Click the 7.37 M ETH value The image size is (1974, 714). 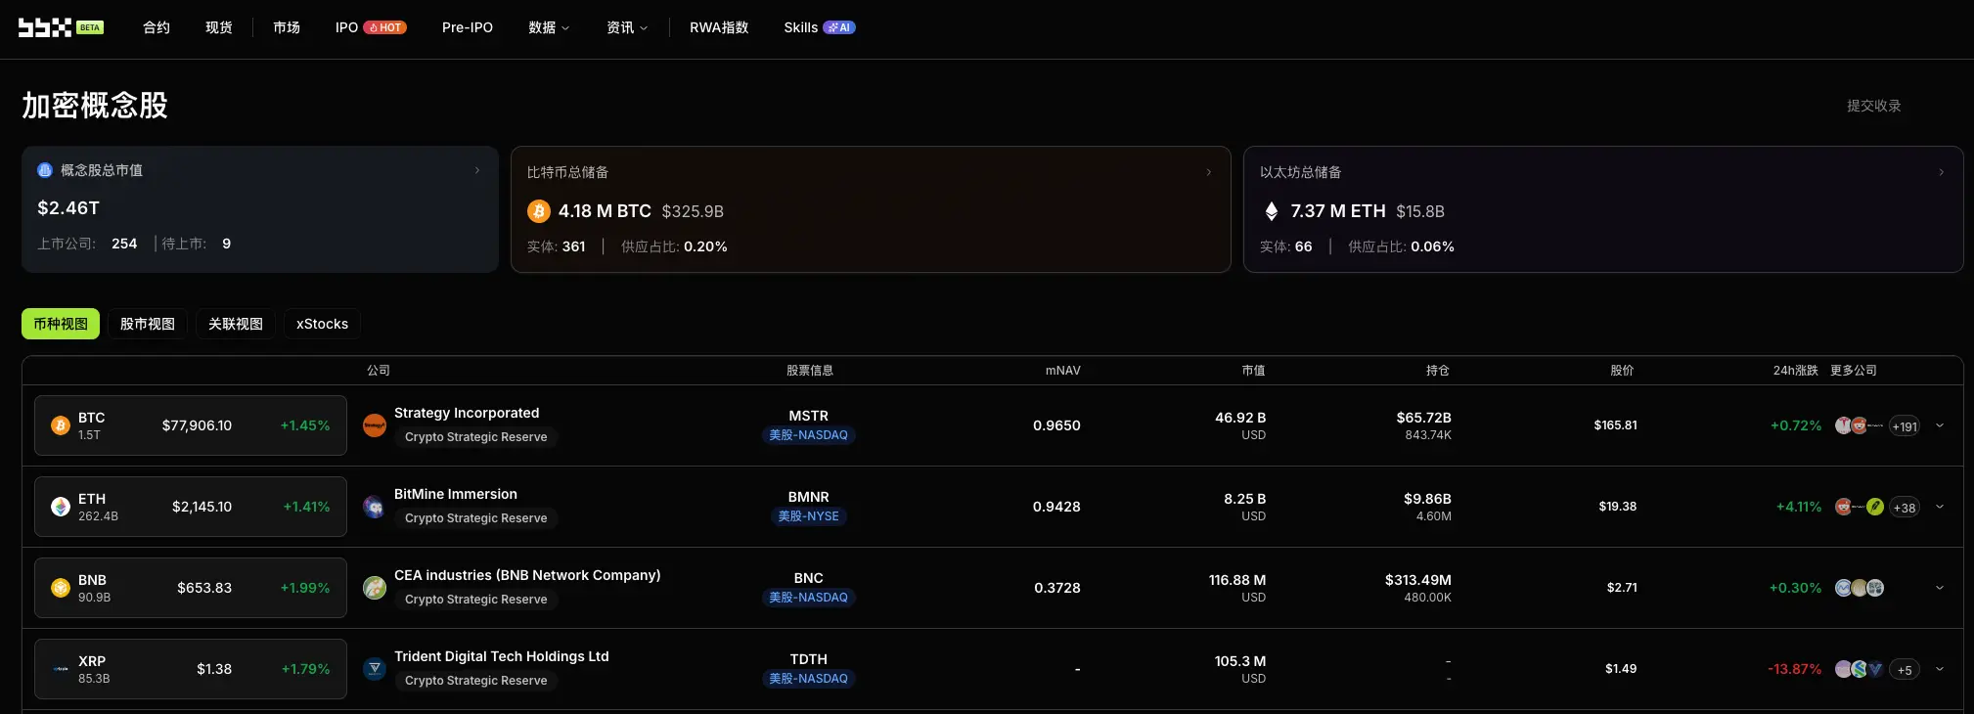click(x=1338, y=211)
